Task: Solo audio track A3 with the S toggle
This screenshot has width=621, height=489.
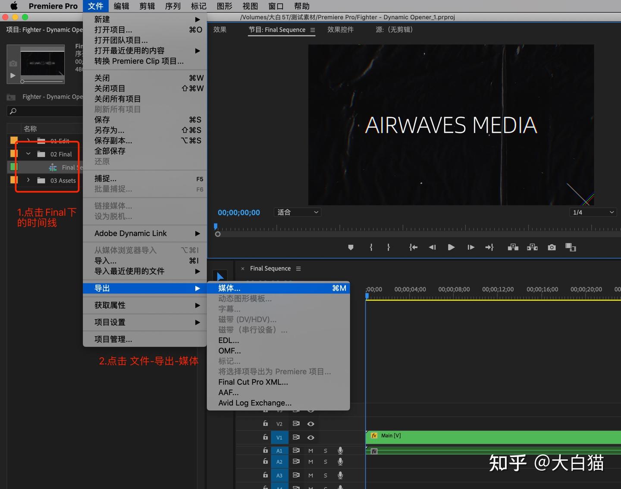Action: tap(326, 475)
